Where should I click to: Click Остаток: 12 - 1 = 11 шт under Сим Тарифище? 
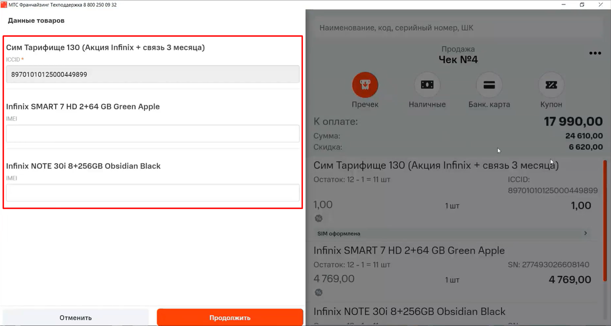tap(352, 180)
